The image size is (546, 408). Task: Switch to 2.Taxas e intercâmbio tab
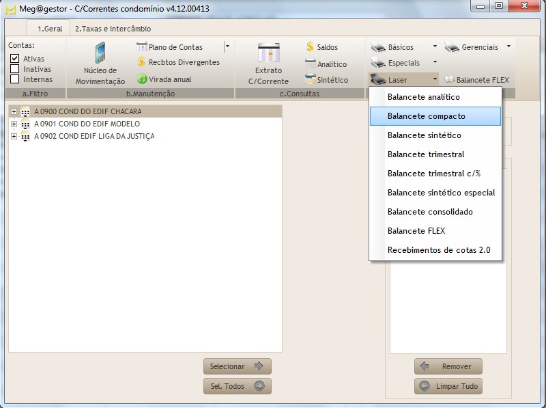tap(113, 29)
